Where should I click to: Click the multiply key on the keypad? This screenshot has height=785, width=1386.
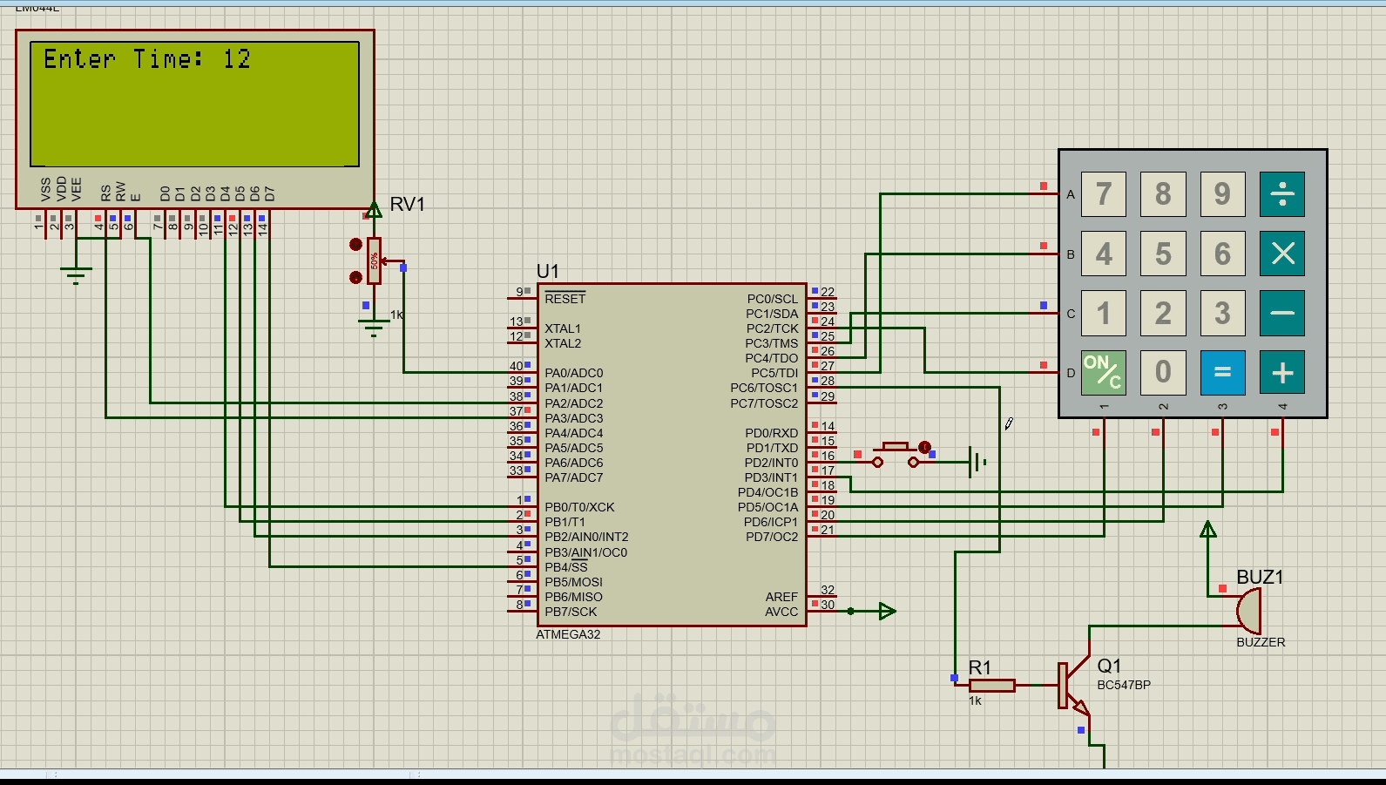pyautogui.click(x=1282, y=254)
